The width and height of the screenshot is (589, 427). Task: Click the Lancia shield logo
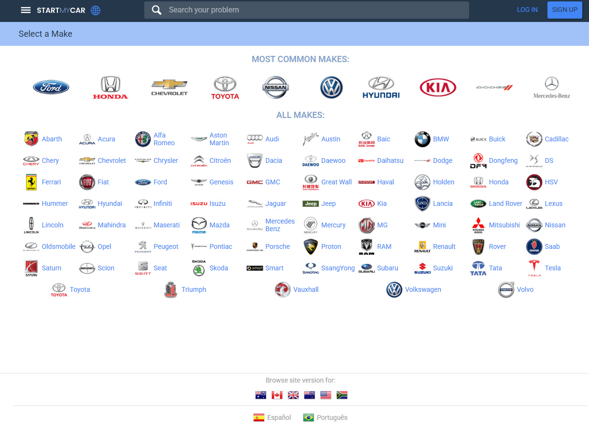pyautogui.click(x=422, y=203)
